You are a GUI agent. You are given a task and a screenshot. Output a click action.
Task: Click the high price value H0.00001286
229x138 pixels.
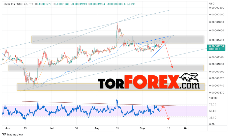pyautogui.click(x=61, y=4)
